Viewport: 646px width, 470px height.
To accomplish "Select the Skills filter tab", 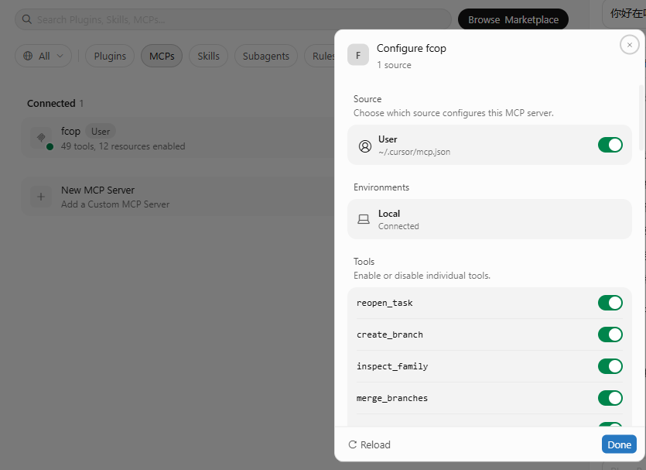I will (x=208, y=56).
